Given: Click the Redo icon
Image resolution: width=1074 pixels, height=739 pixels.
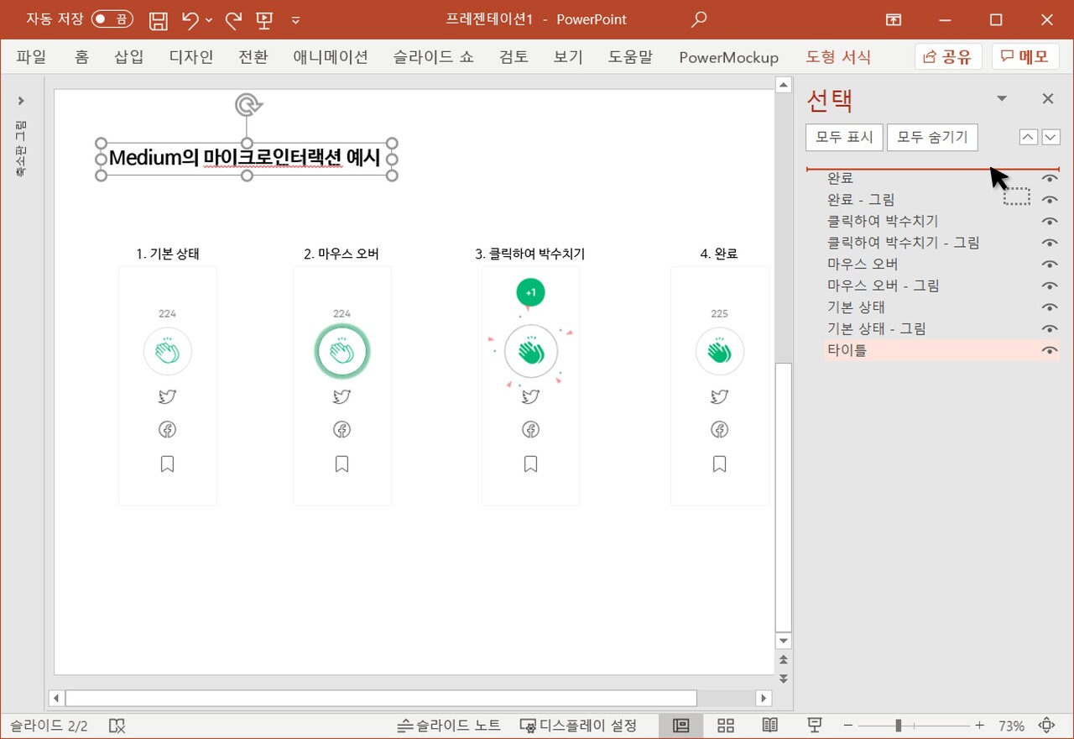Looking at the screenshot, I should [x=234, y=19].
